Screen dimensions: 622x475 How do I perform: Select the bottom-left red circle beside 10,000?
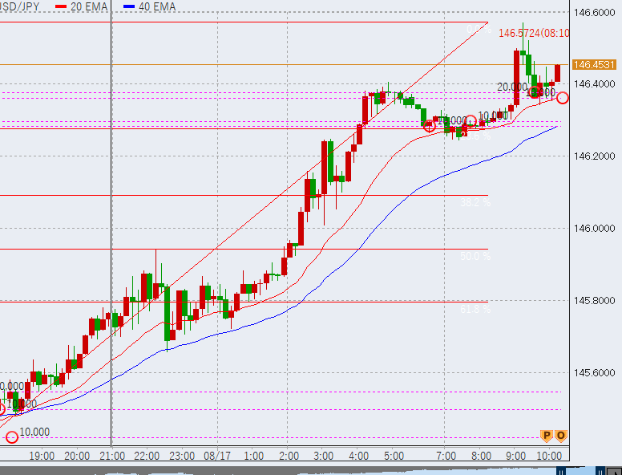pos(11,437)
